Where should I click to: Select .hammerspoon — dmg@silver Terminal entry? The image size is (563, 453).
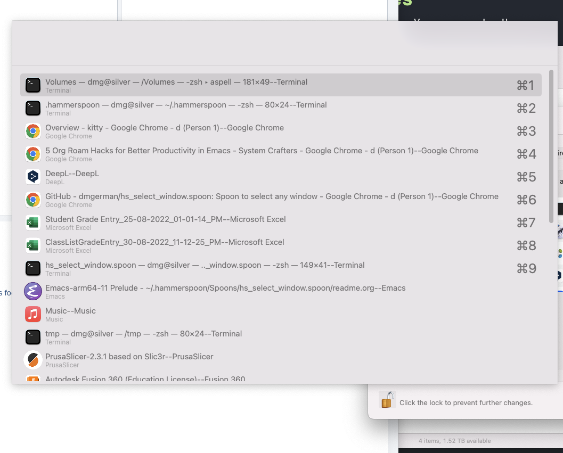[281, 108]
